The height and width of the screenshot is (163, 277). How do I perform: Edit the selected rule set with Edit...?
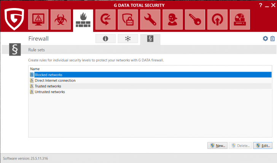pos(263,146)
